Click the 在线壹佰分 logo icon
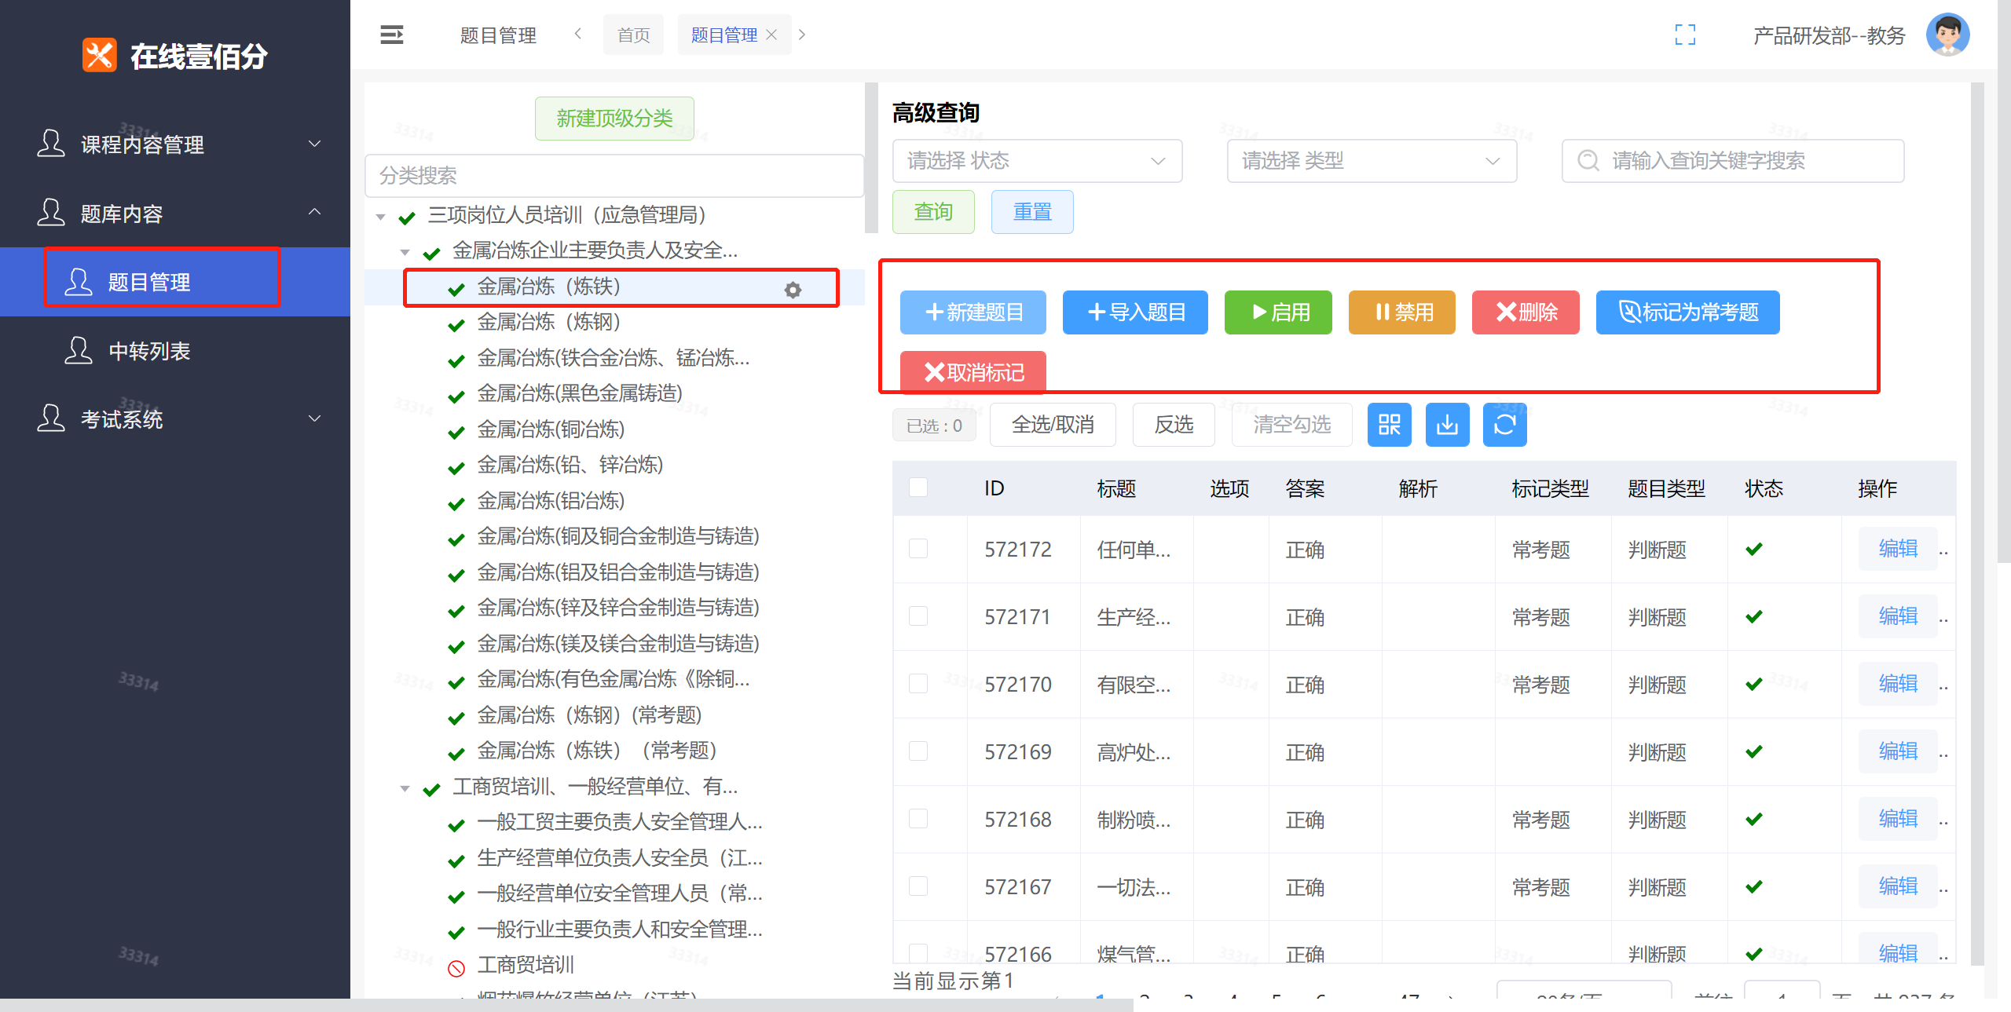This screenshot has width=2011, height=1012. click(100, 56)
